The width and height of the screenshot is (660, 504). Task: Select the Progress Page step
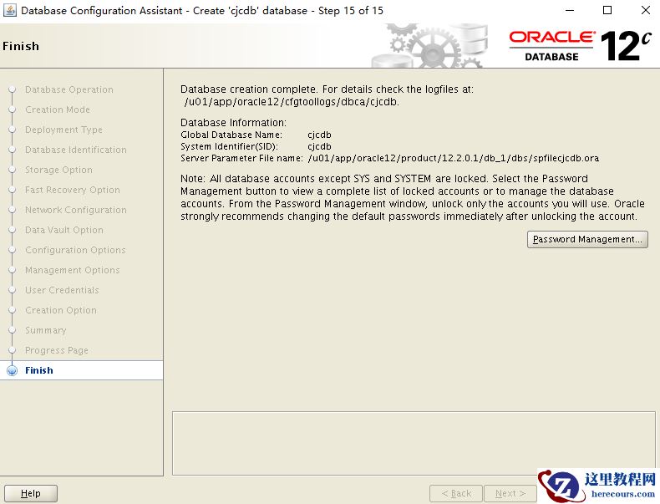coord(57,351)
